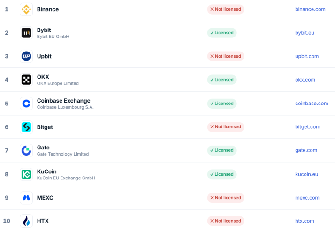Select the Gate logo icon
335x230 pixels.
coord(26,151)
